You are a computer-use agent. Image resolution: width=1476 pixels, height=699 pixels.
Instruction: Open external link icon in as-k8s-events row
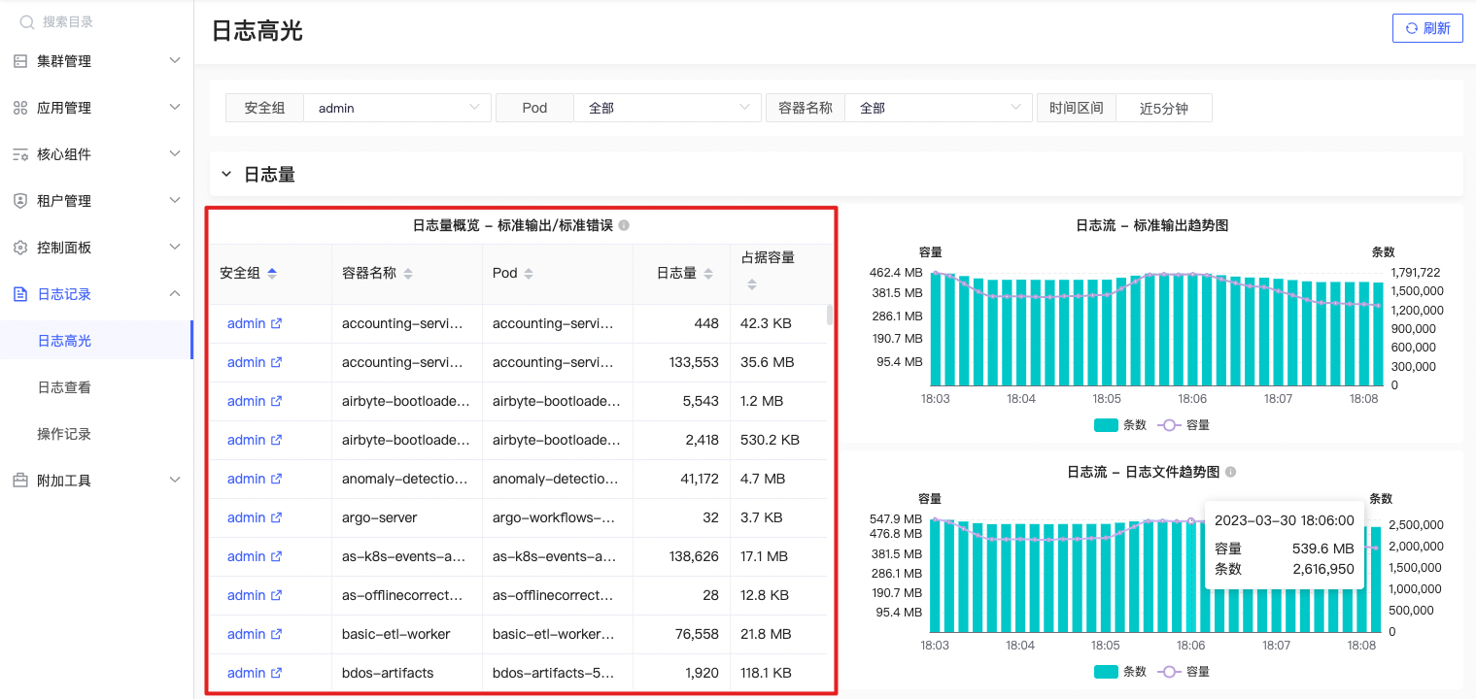point(276,556)
